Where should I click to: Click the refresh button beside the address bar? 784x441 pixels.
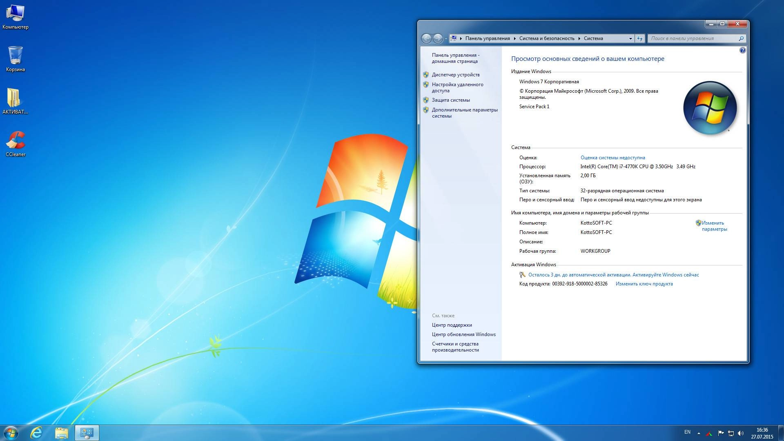click(x=640, y=38)
